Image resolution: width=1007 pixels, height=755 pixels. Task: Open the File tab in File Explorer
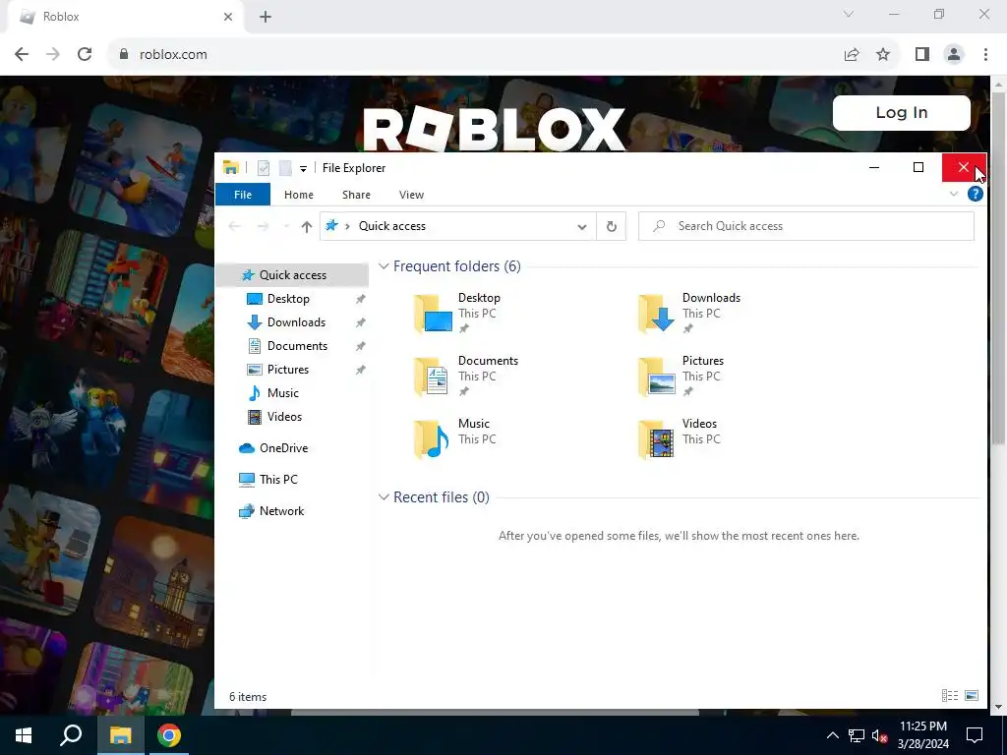[x=243, y=195]
